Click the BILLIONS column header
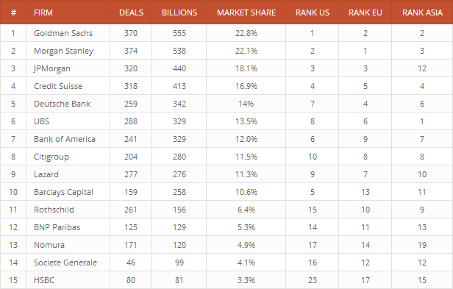The width and height of the screenshot is (453, 289). tap(179, 13)
